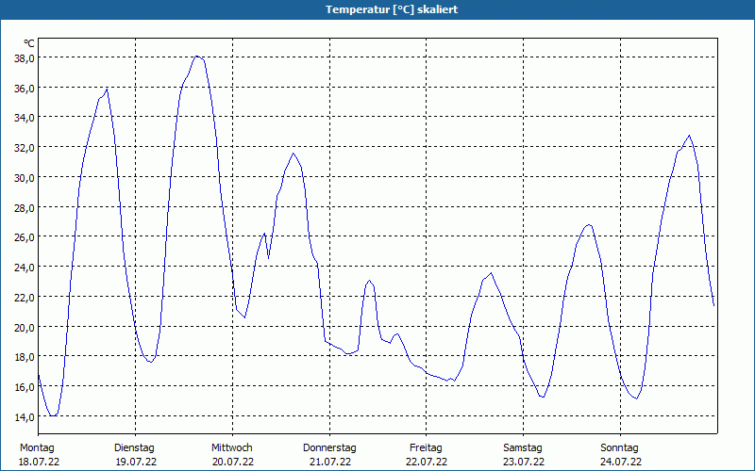This screenshot has height=471, width=755.
Task: Select the Sonntag day label
Action: (619, 447)
